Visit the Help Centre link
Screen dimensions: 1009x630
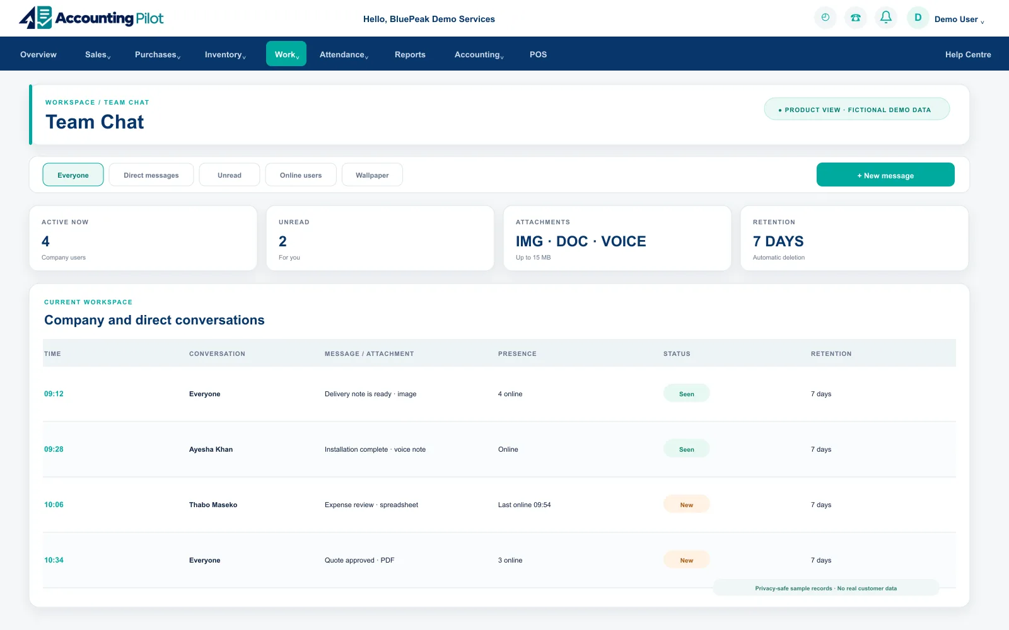[968, 55]
